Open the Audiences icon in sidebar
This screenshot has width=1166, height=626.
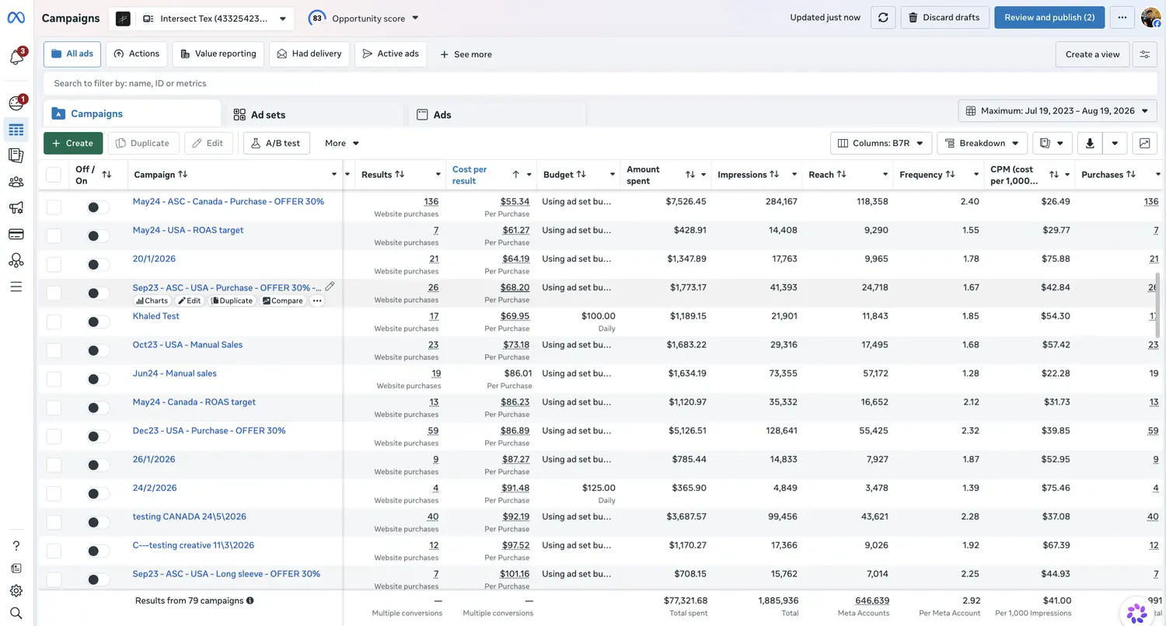16,183
